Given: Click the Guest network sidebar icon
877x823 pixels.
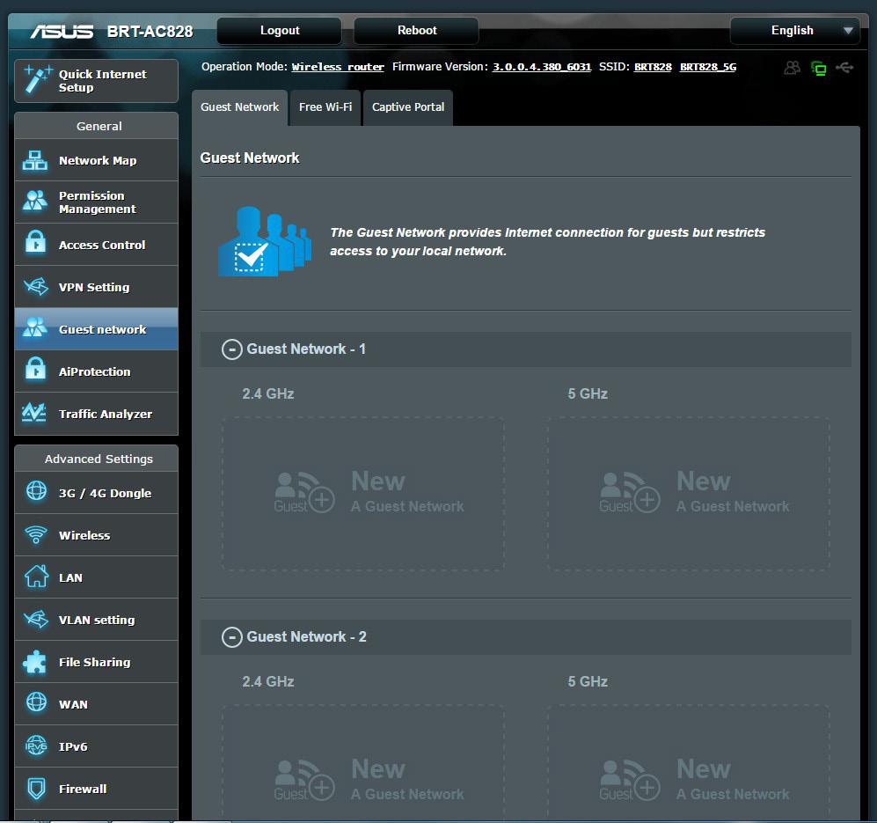Looking at the screenshot, I should point(35,328).
